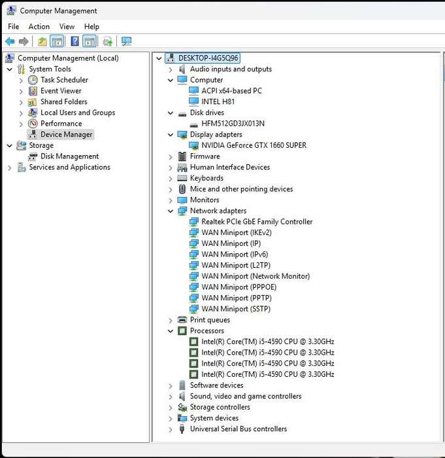Select the Disk drives category label

point(207,113)
